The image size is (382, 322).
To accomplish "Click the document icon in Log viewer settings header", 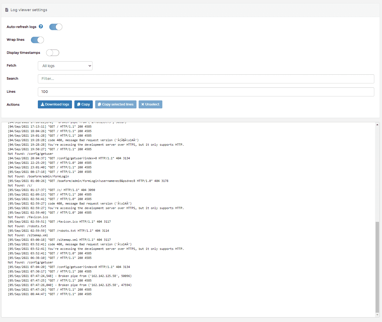I will coord(7,10).
